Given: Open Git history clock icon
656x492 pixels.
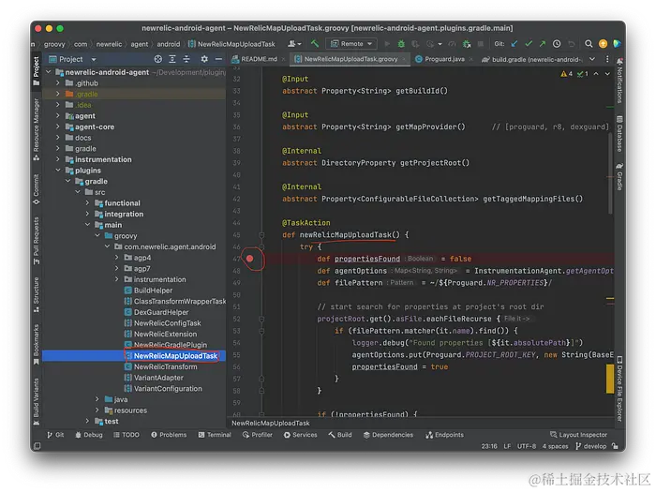Looking at the screenshot, I should tap(557, 43).
